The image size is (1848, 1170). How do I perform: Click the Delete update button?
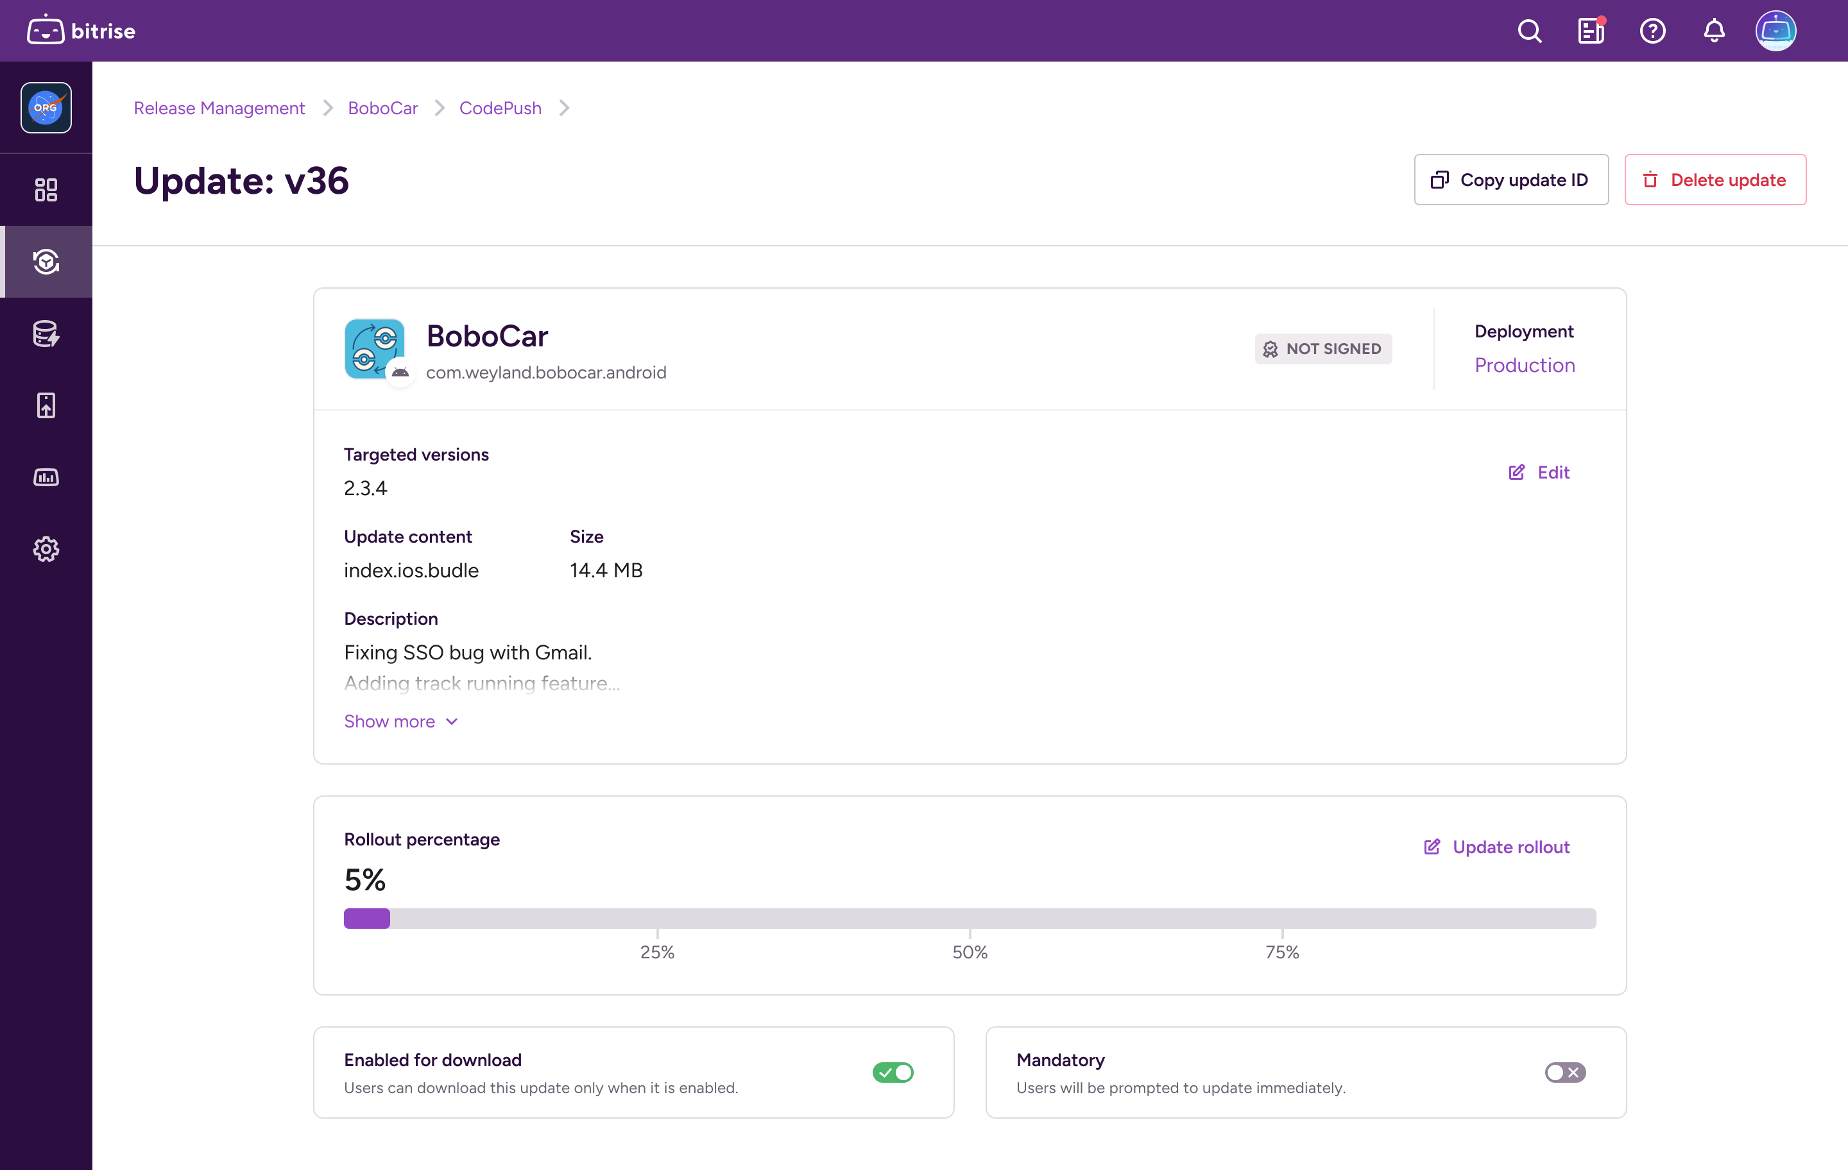click(x=1715, y=180)
